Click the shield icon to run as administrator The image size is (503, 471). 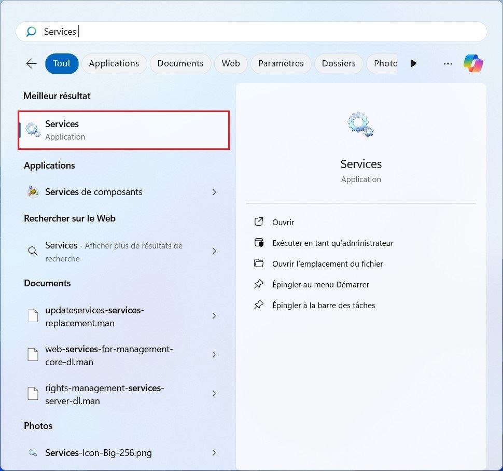(x=259, y=243)
